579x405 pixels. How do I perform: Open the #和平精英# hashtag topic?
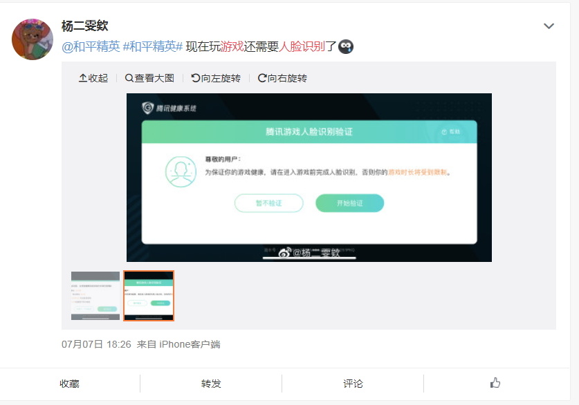(x=153, y=46)
